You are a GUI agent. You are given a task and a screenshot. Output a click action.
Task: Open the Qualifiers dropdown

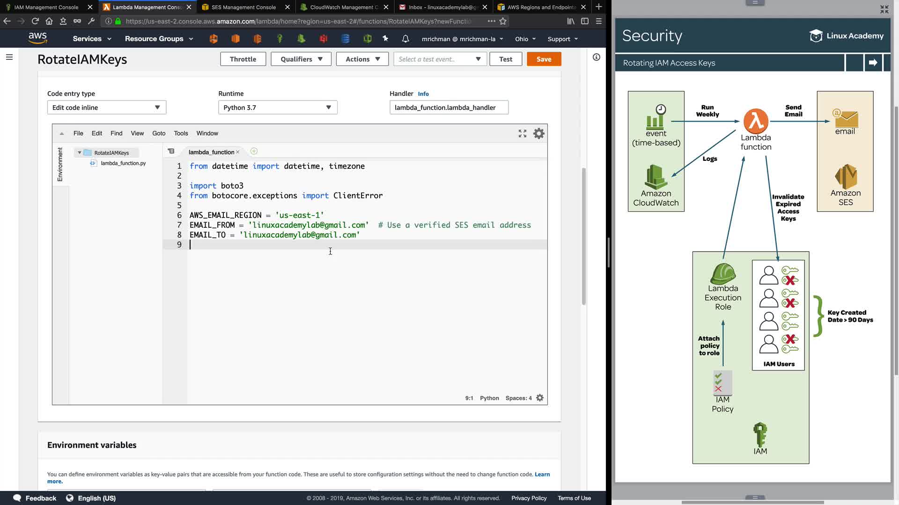point(301,59)
